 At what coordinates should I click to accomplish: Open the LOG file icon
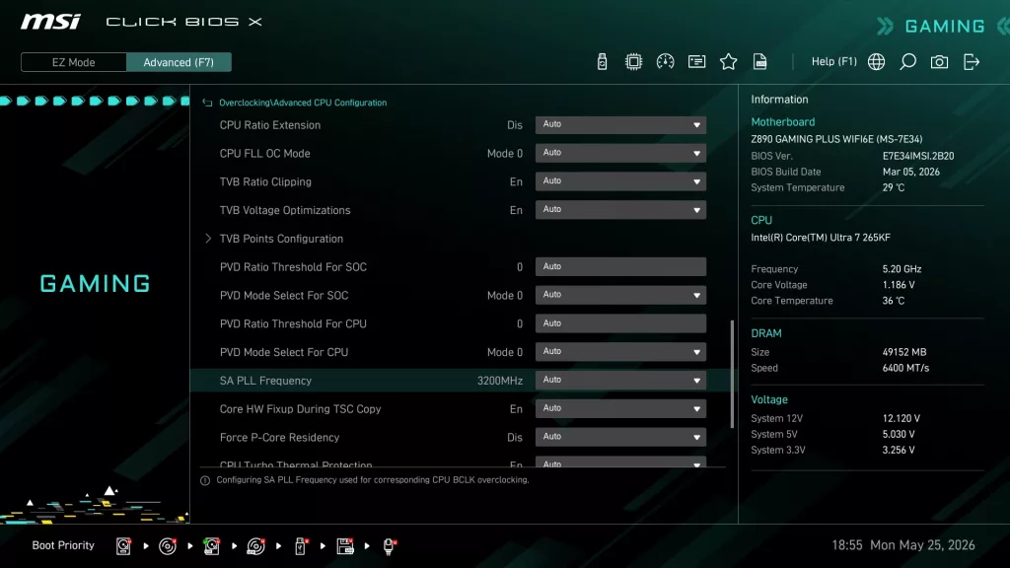coord(760,62)
